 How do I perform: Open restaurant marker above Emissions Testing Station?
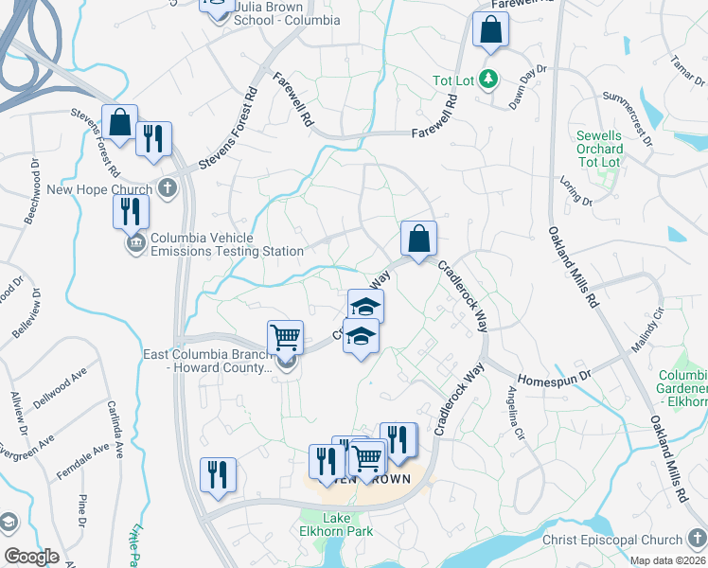click(x=131, y=213)
